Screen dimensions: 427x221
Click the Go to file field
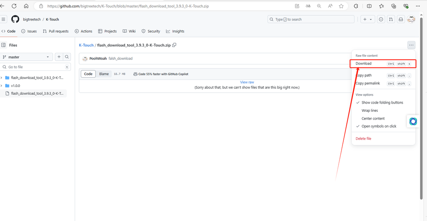pos(34,67)
